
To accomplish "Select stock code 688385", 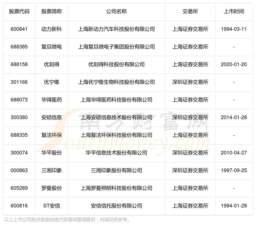I will (19, 47).
